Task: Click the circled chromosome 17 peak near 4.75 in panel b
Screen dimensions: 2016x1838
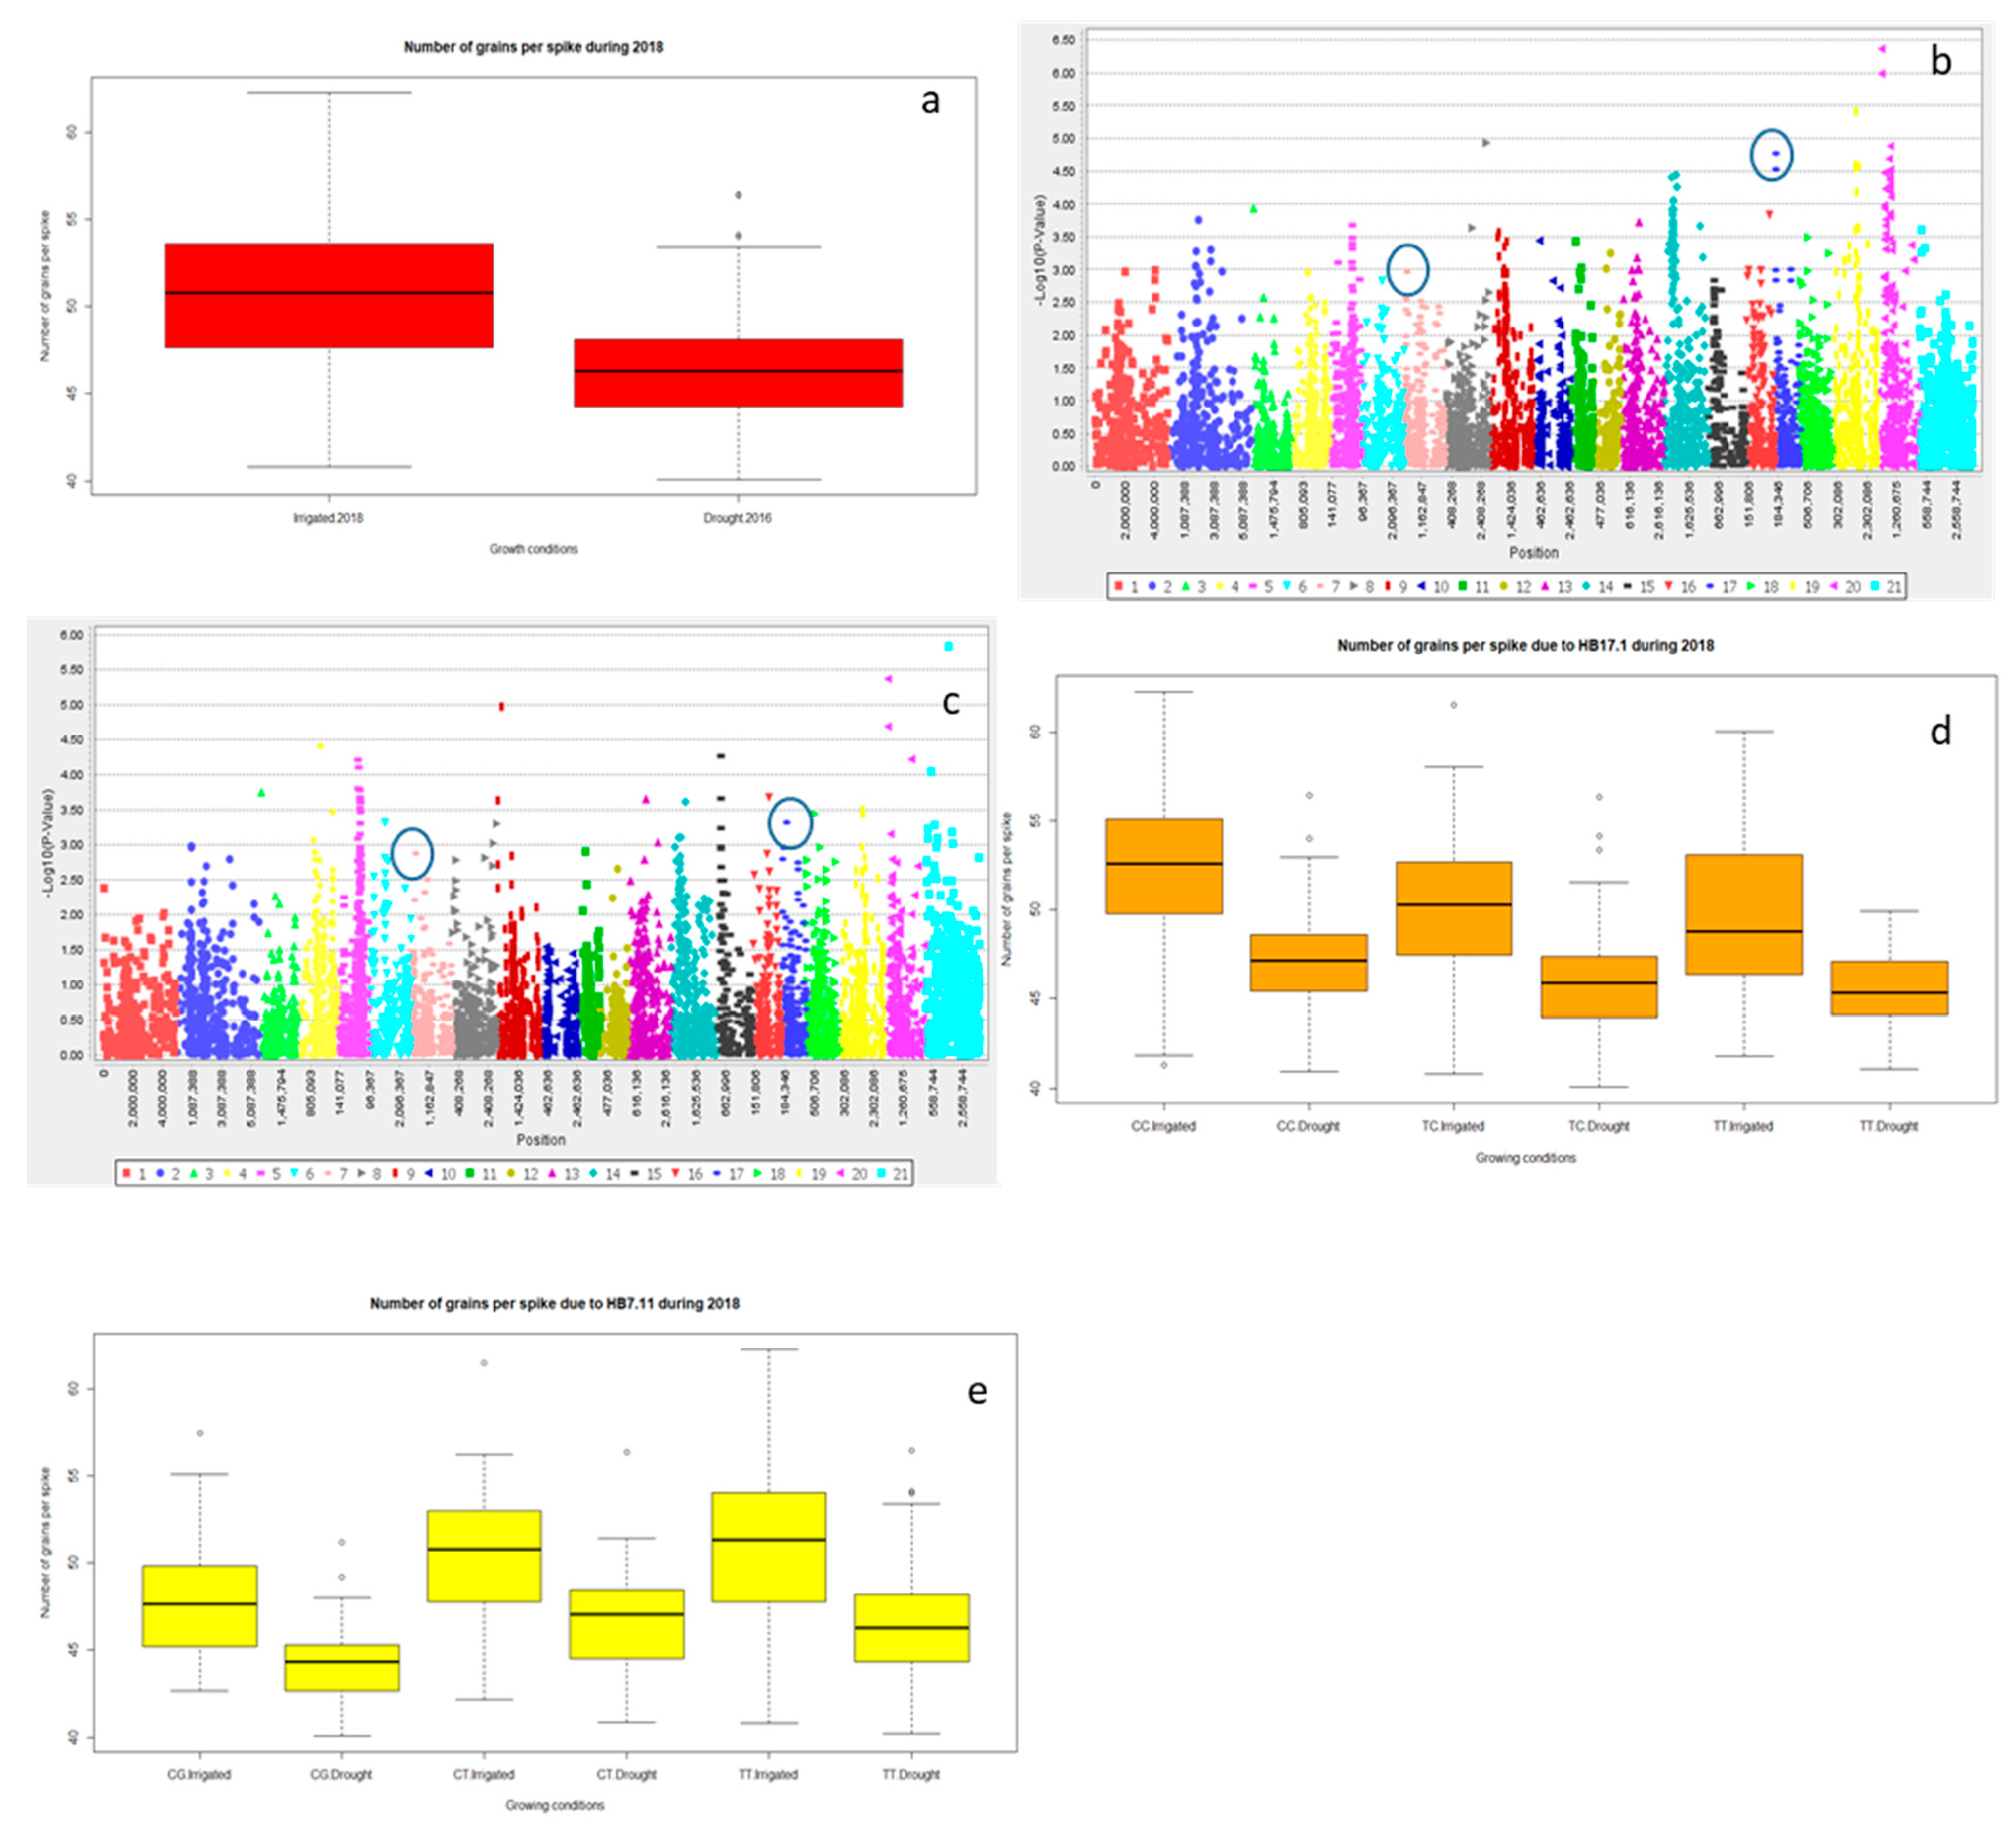Action: coord(1775,154)
